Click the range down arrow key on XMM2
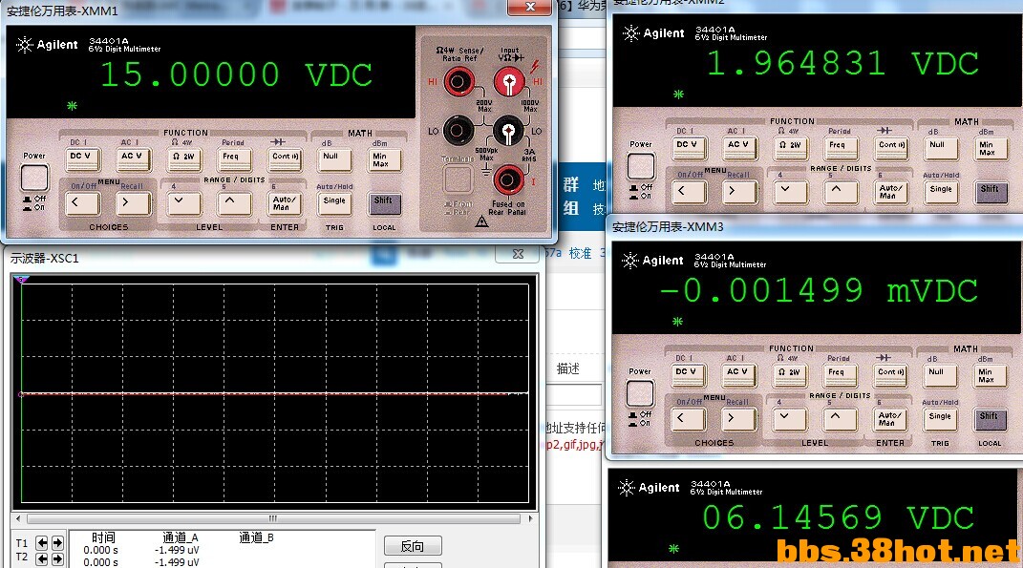Image resolution: width=1023 pixels, height=568 pixels. point(790,192)
